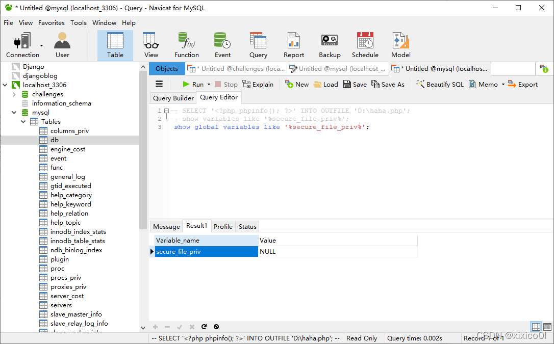Switch to form view in status bar
The image size is (554, 344).
(x=547, y=326)
